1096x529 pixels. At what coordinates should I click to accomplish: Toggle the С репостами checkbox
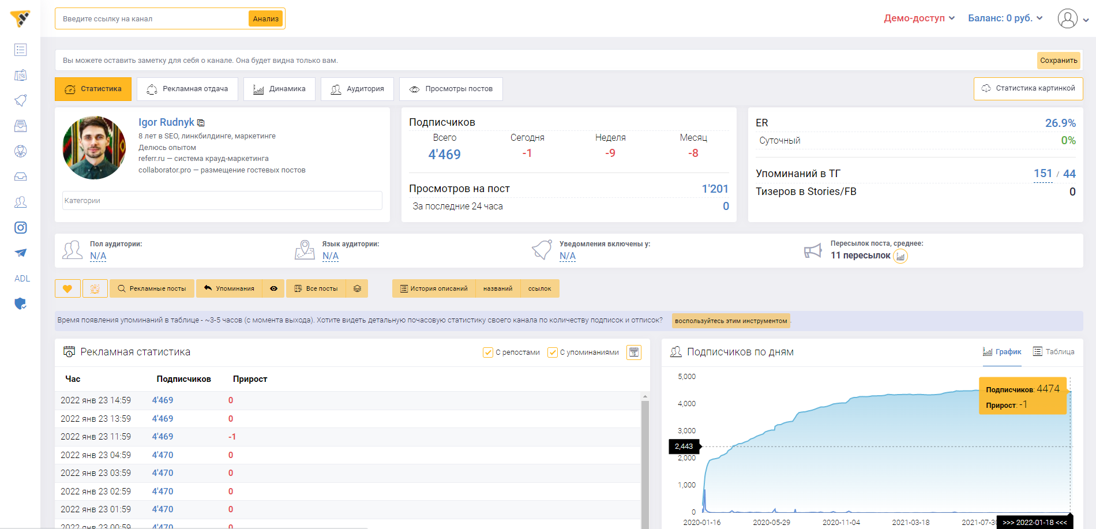pos(488,352)
